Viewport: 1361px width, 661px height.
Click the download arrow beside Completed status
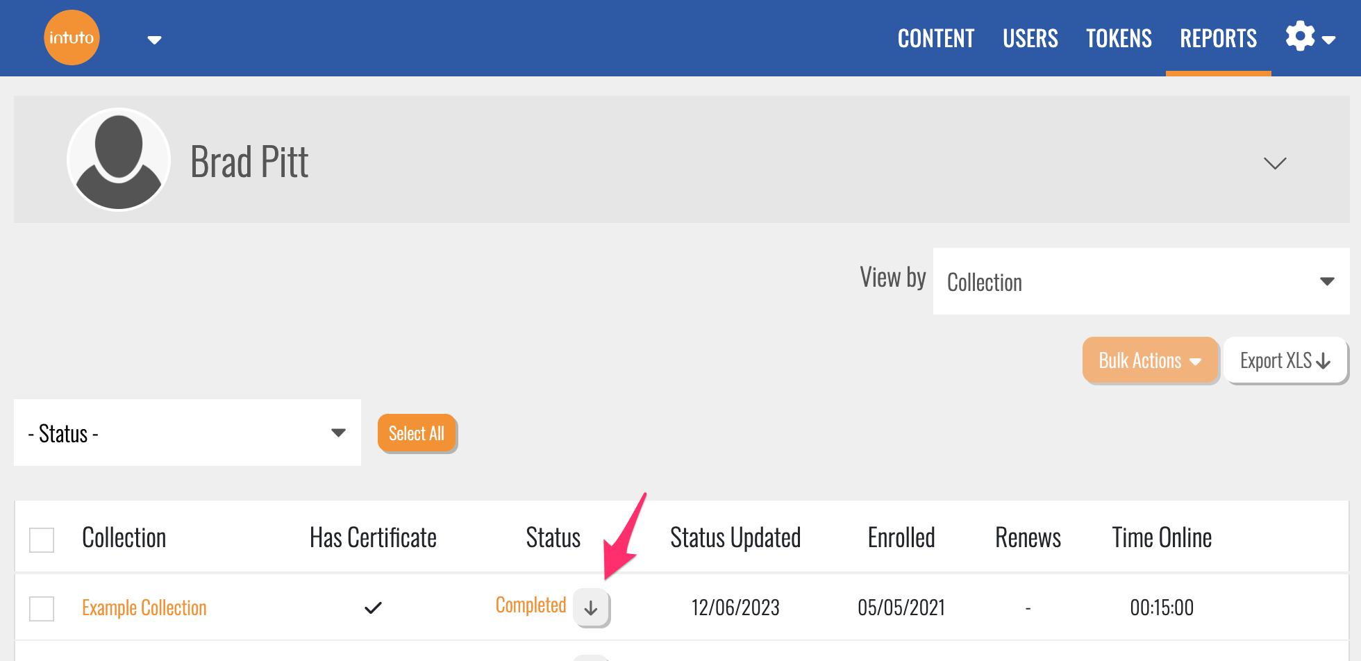coord(591,608)
